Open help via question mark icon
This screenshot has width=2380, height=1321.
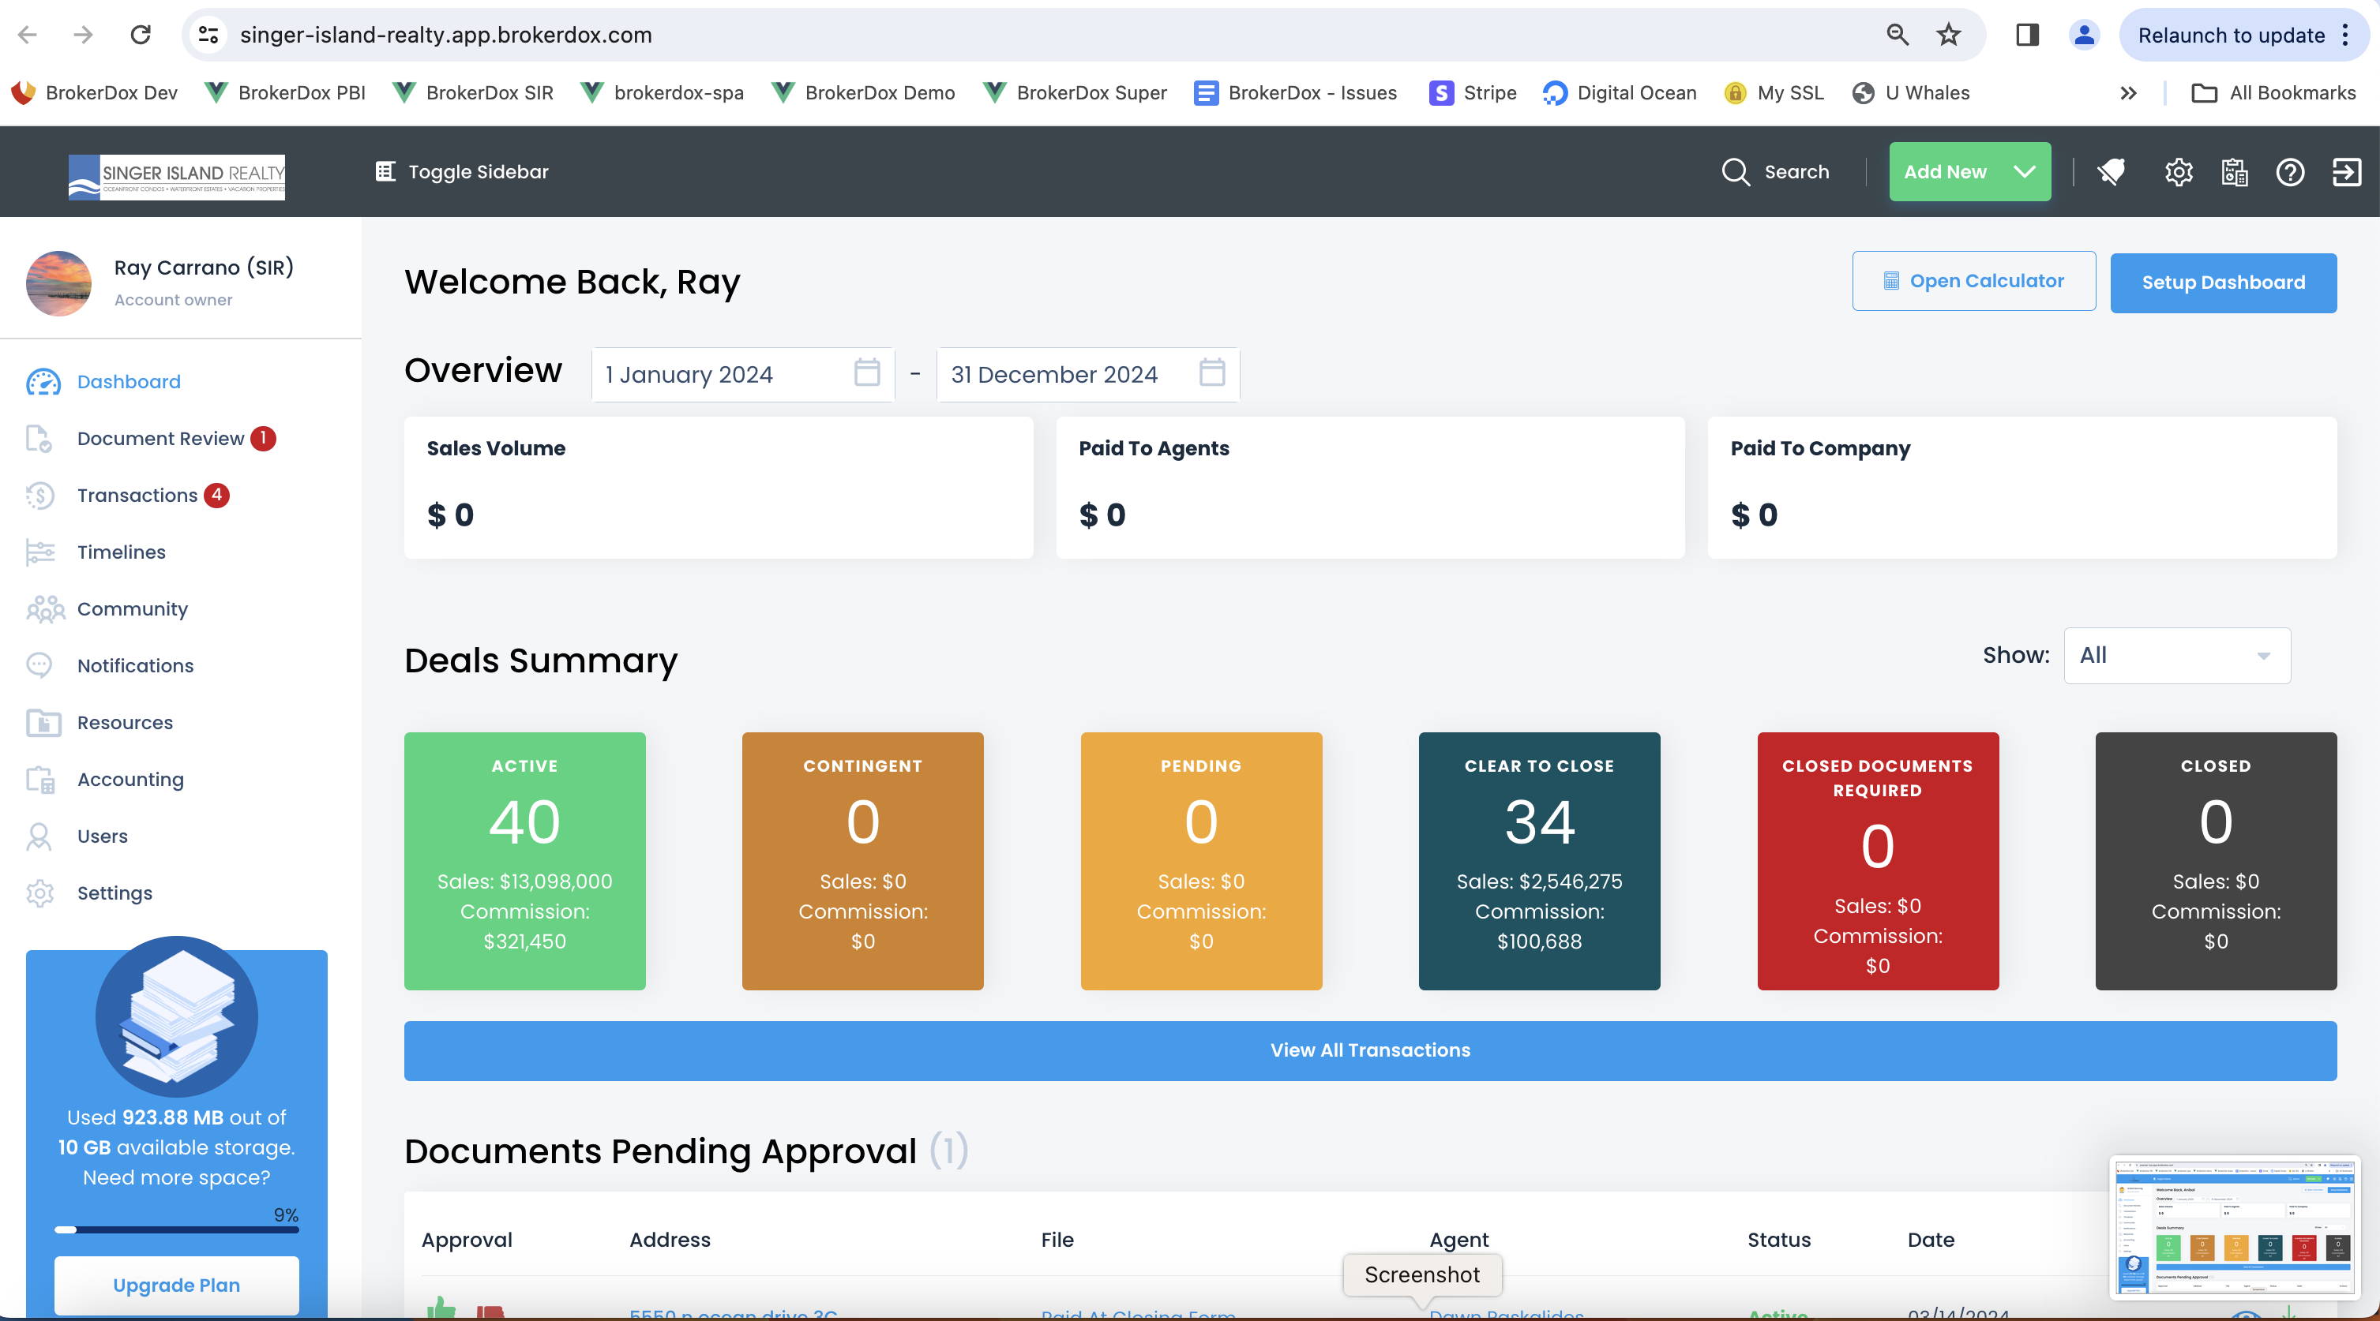coord(2289,172)
